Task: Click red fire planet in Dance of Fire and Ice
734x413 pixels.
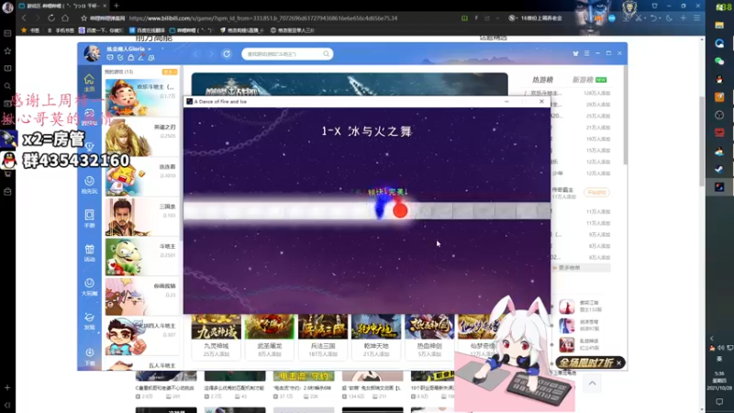Action: (x=399, y=211)
